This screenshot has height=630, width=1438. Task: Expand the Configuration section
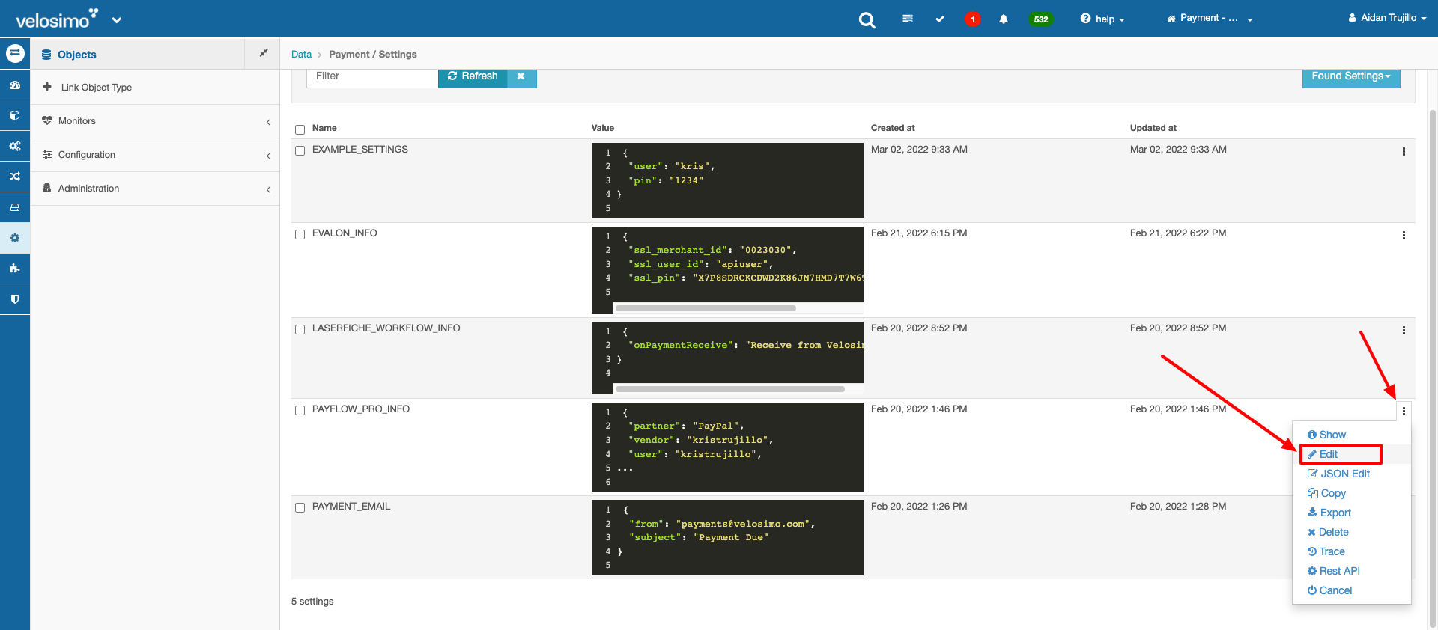(x=155, y=155)
